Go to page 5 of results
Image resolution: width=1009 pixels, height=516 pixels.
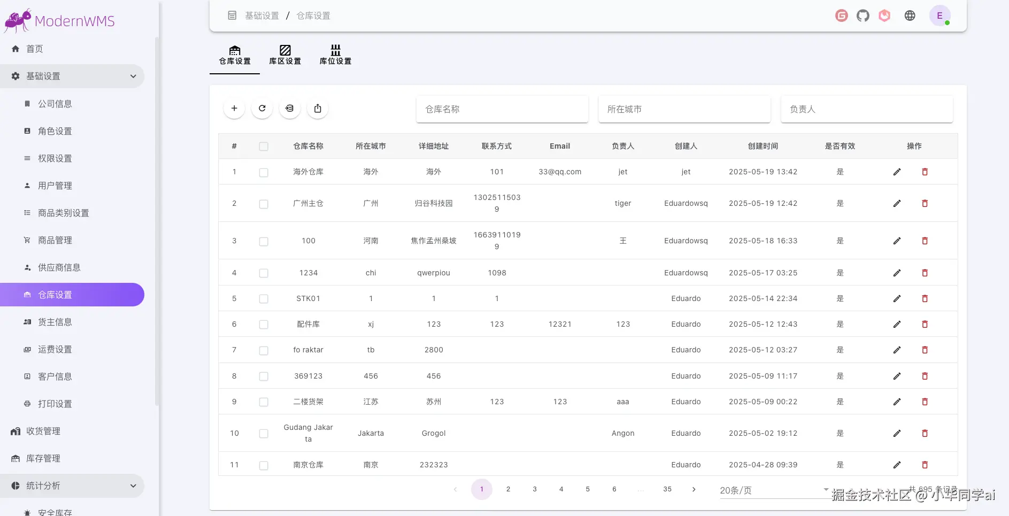click(588, 489)
